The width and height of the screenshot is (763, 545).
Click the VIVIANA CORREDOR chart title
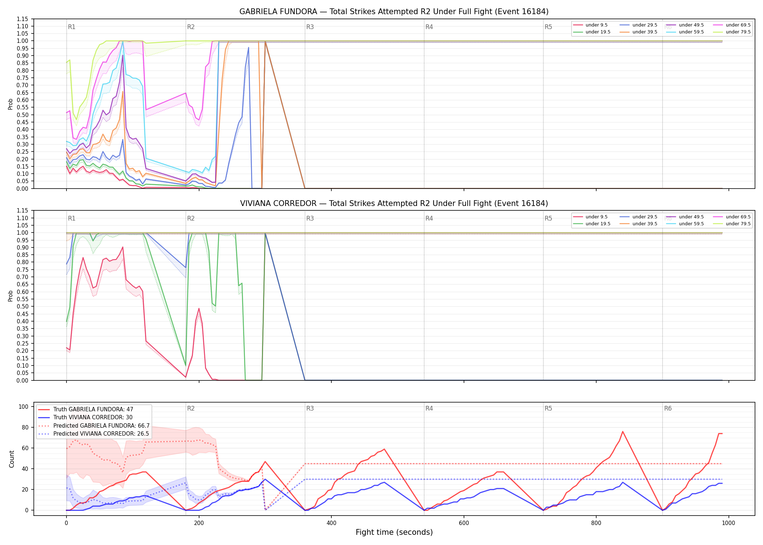(394, 203)
